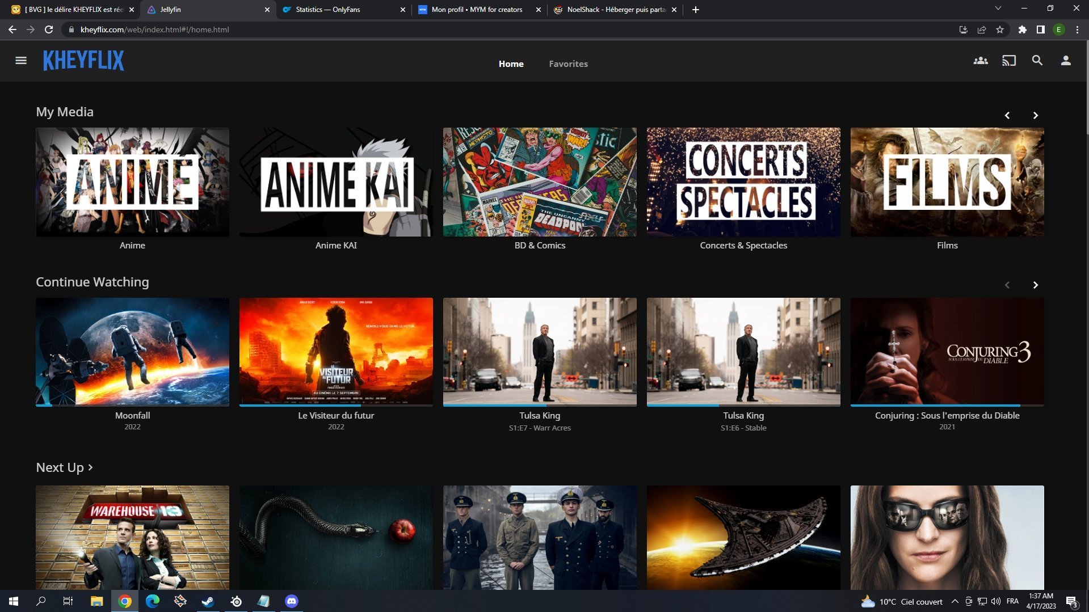Open the notification center icon
This screenshot has width=1089, height=612.
pos(1071,602)
